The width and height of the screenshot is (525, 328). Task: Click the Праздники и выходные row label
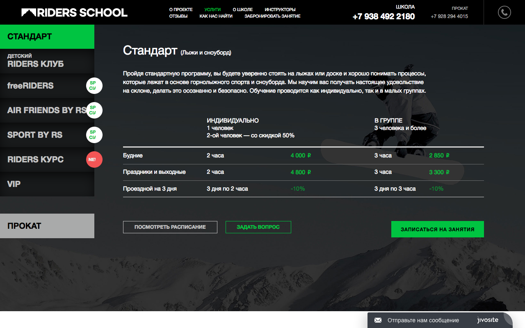pos(154,172)
